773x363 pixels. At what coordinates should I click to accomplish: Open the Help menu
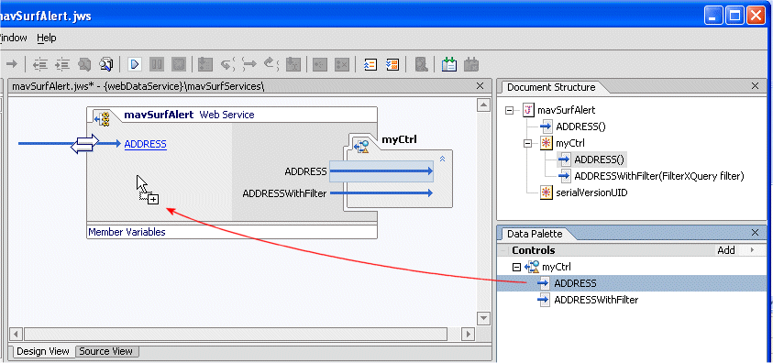tap(47, 38)
